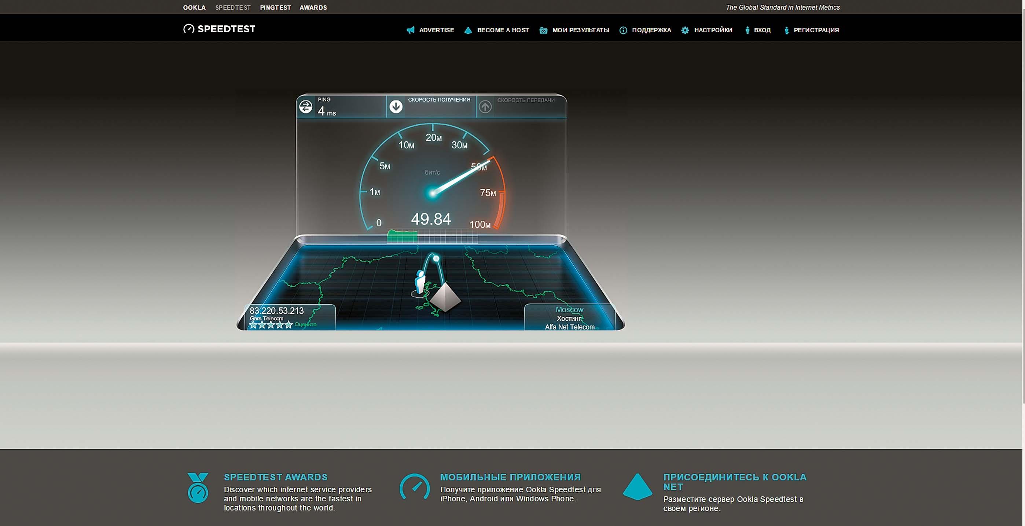Click the download speed arrow icon

click(x=396, y=107)
